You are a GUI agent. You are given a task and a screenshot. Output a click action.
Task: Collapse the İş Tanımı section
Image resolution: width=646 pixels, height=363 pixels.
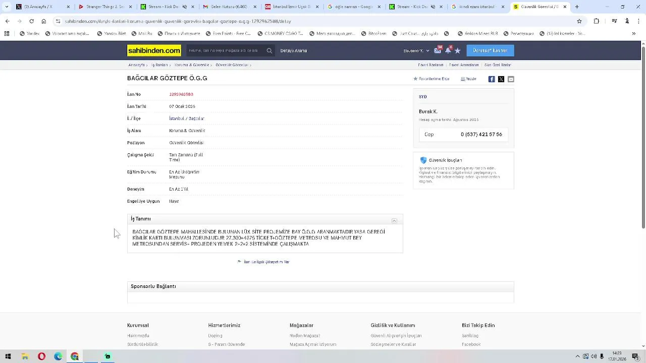point(394,221)
